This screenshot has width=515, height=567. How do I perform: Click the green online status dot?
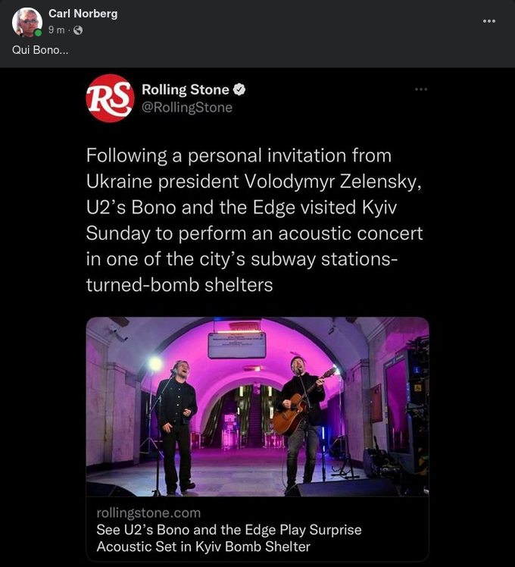click(x=39, y=33)
